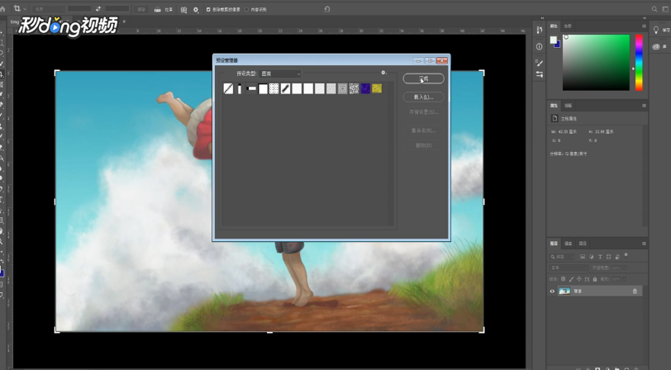This screenshot has height=370, width=671.
Task: Open the Crop tool preset picker
Action: click(x=20, y=8)
